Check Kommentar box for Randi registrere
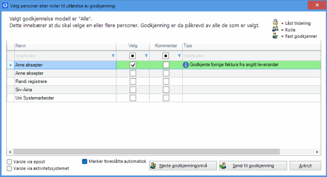The image size is (327, 177). [x=166, y=81]
